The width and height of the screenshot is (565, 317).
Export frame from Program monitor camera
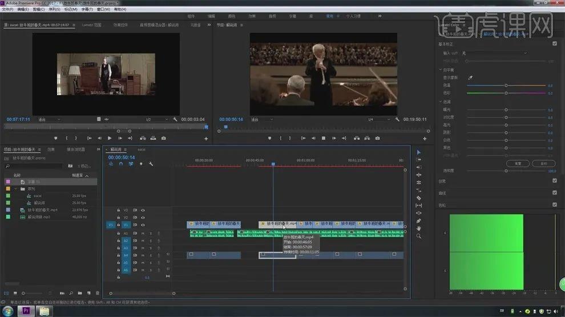coord(377,138)
